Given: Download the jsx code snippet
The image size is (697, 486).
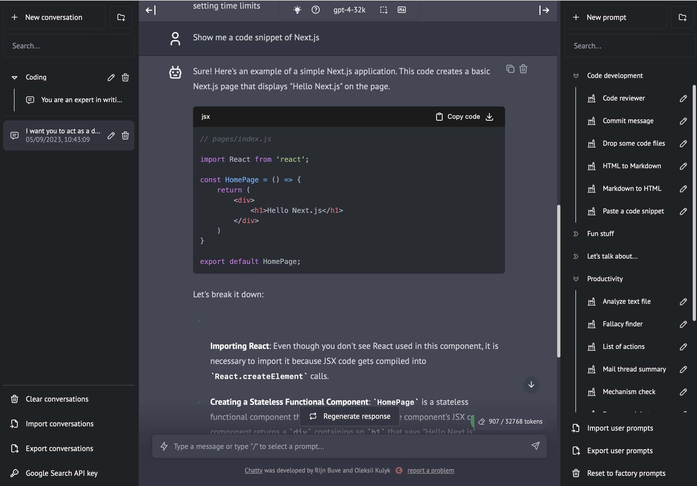Looking at the screenshot, I should [489, 117].
